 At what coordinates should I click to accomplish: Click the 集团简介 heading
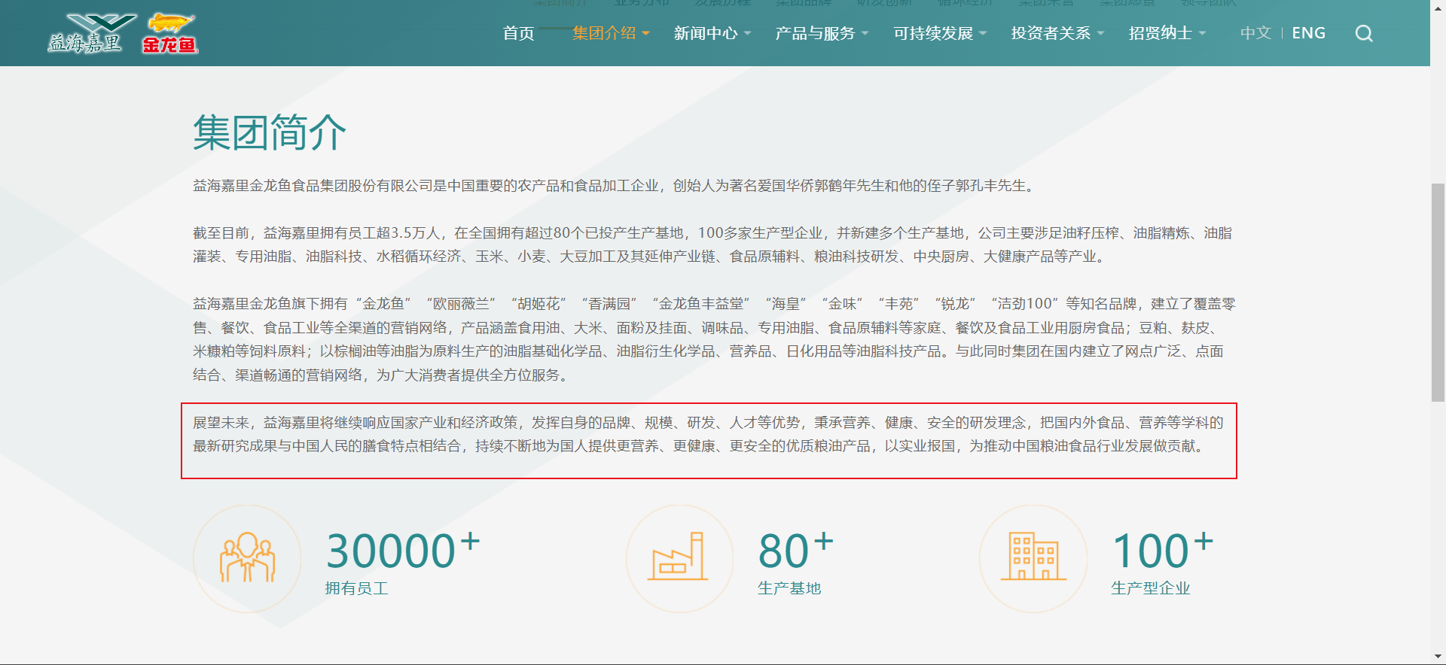click(270, 133)
